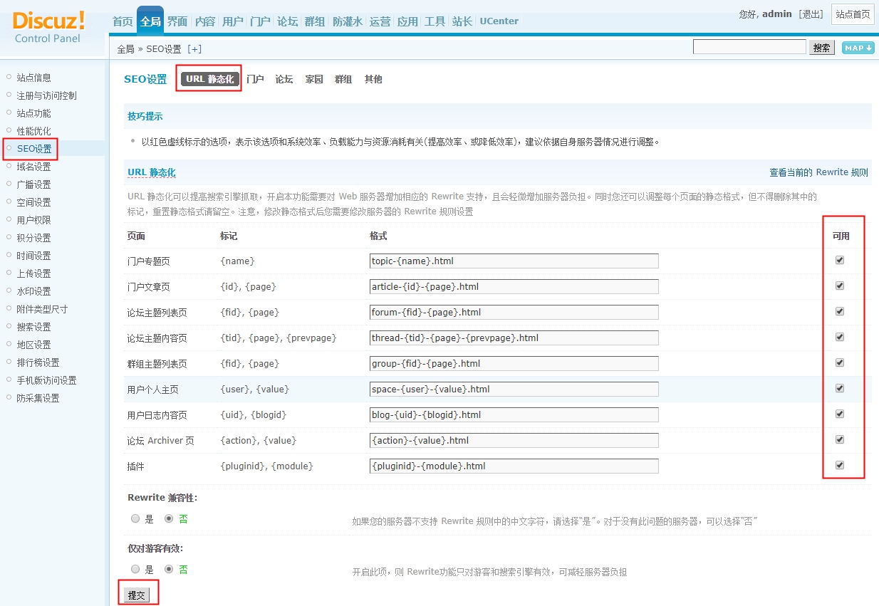Open the UCenter top navigation menu

point(499,21)
